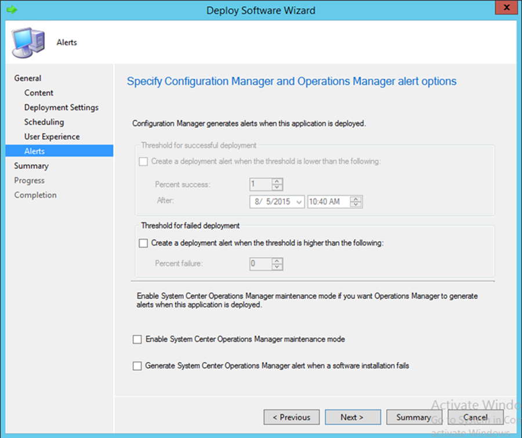The image size is (522, 438).
Task: Click the 'Threshold for failed deployment' group label
Action: pyautogui.click(x=190, y=225)
